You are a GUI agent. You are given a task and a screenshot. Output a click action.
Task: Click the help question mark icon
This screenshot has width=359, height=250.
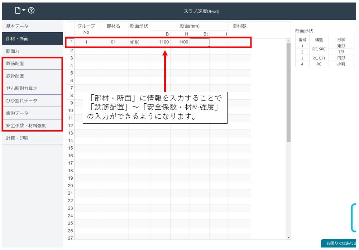click(x=31, y=10)
